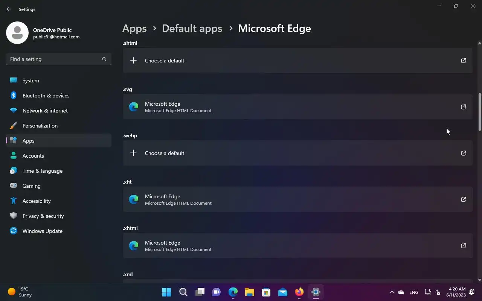
Task: Open Privacy & security settings
Action: pos(59,216)
